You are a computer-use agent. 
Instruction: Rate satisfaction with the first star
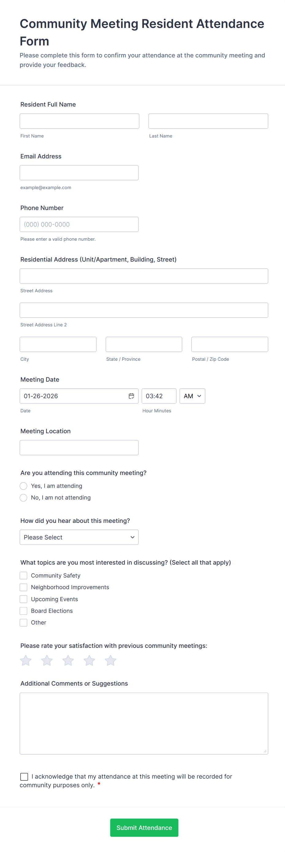click(x=26, y=660)
